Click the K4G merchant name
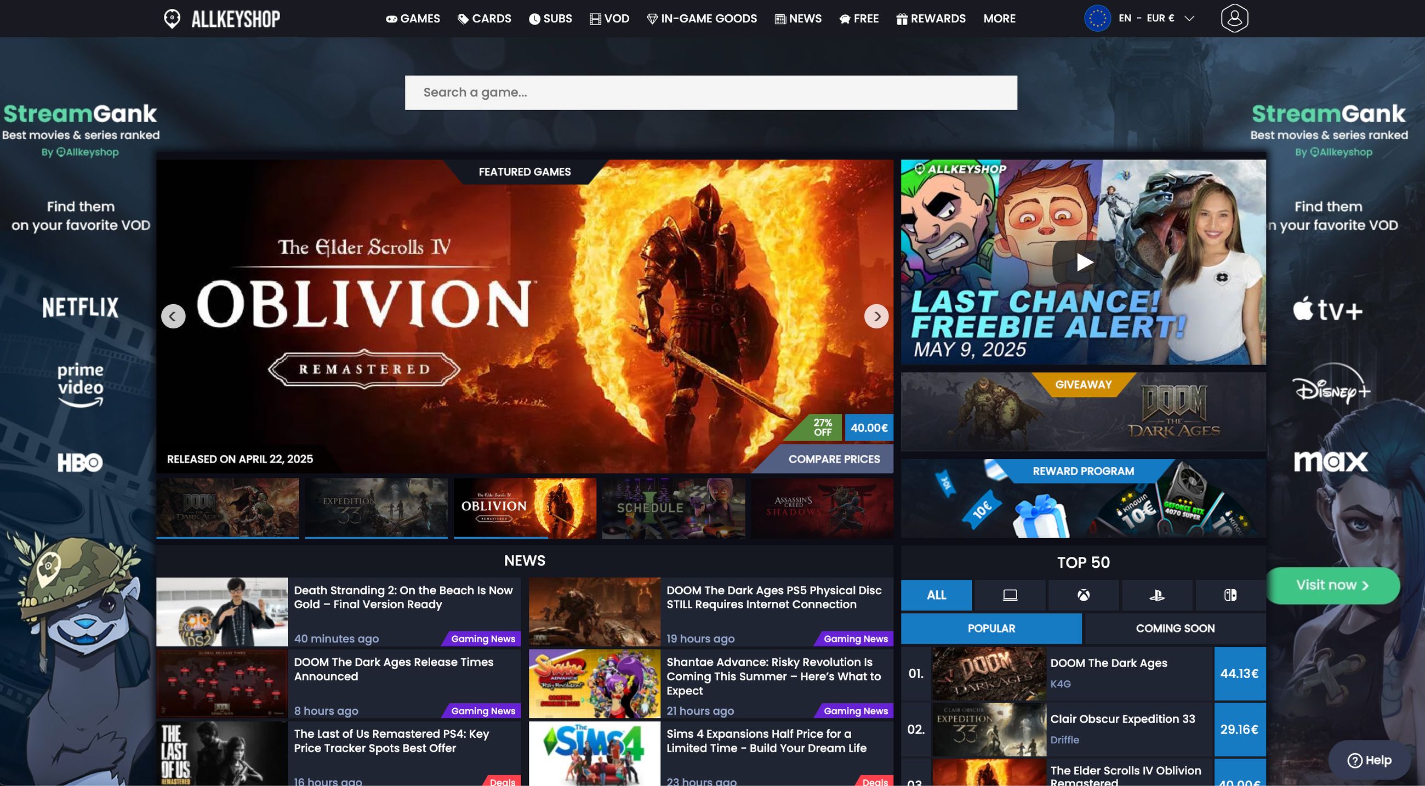Screen dimensions: 1425x786 [x=1061, y=684]
